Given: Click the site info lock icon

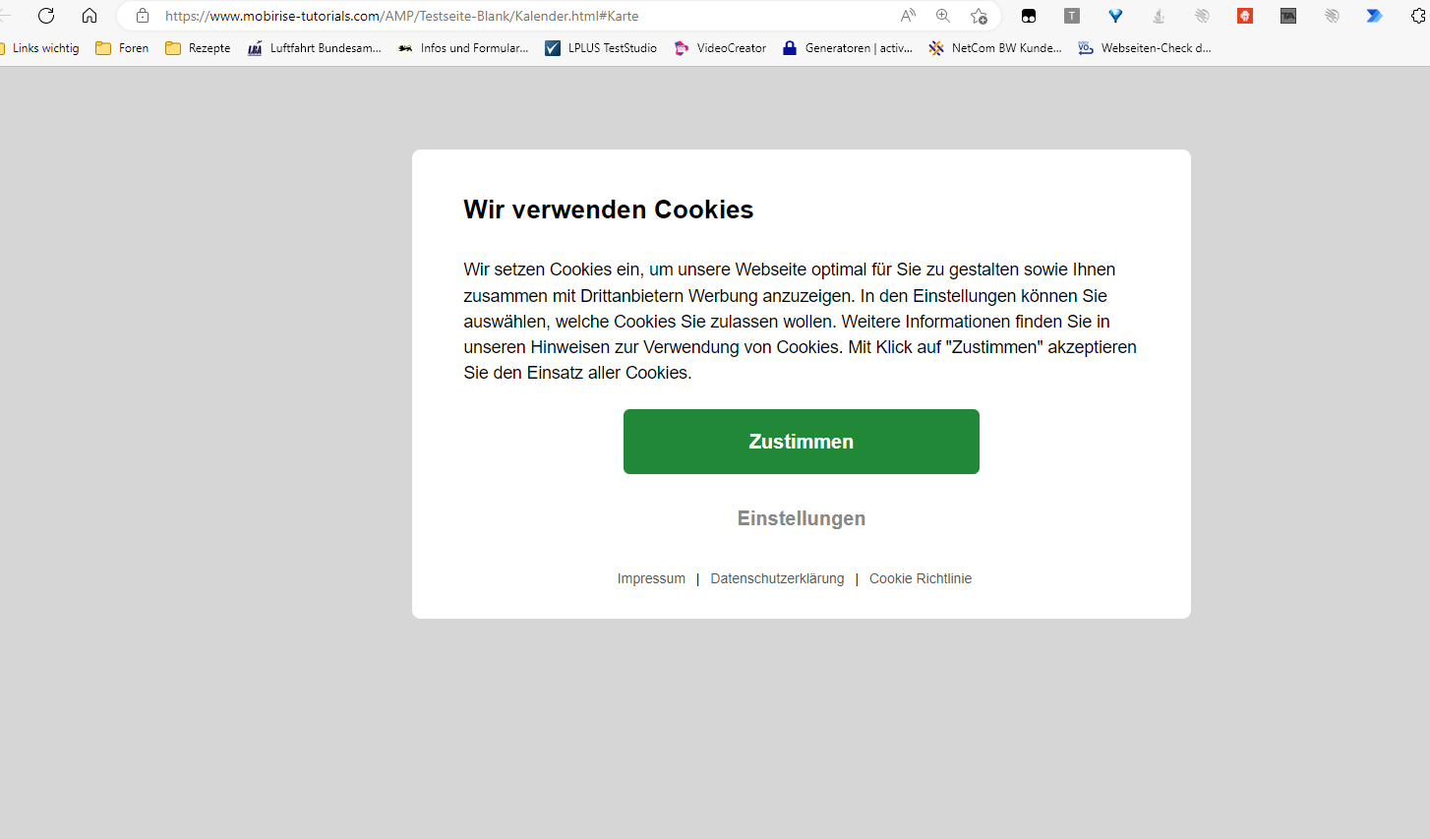Looking at the screenshot, I should [x=143, y=16].
